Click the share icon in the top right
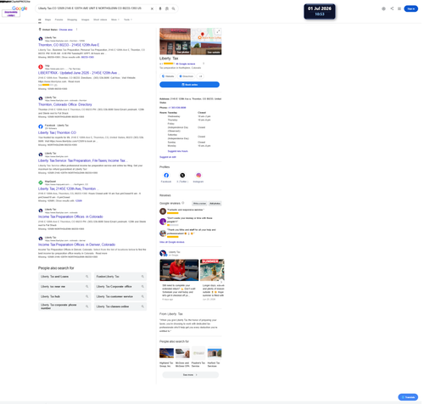Screen dimensions: 424x404 tap(392, 8)
